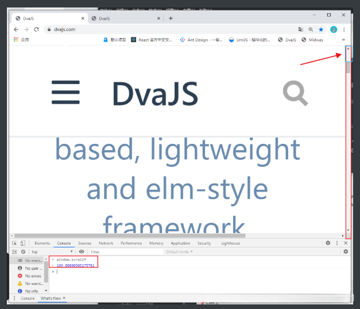Open the drawer three-dot menu
This screenshot has height=309, width=360.
[14, 298]
